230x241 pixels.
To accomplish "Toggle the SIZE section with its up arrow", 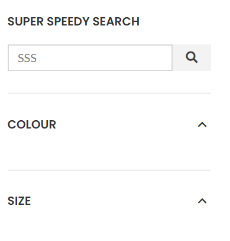I will coord(202,201).
